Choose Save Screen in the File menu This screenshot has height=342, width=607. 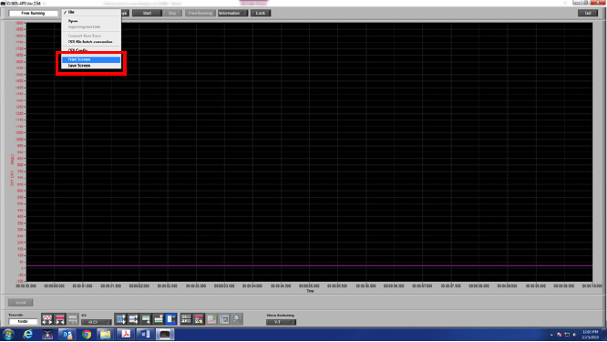(91, 66)
